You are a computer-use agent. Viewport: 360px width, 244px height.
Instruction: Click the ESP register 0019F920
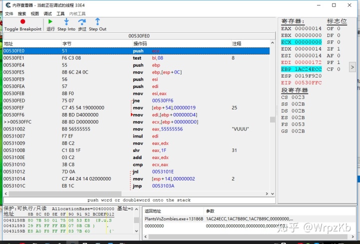click(301, 76)
